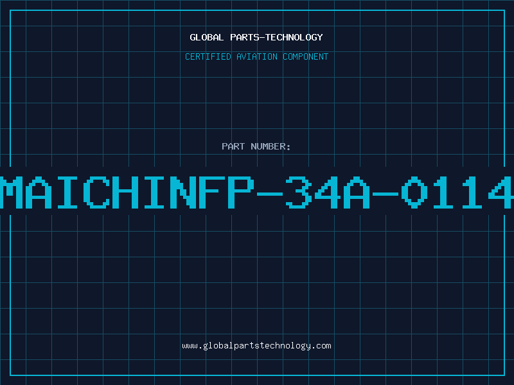Click the 'PART NUMBER:' label
The height and width of the screenshot is (385, 514).
point(256,146)
